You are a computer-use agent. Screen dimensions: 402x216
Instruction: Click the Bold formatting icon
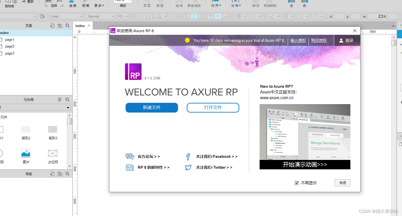[x=135, y=16]
